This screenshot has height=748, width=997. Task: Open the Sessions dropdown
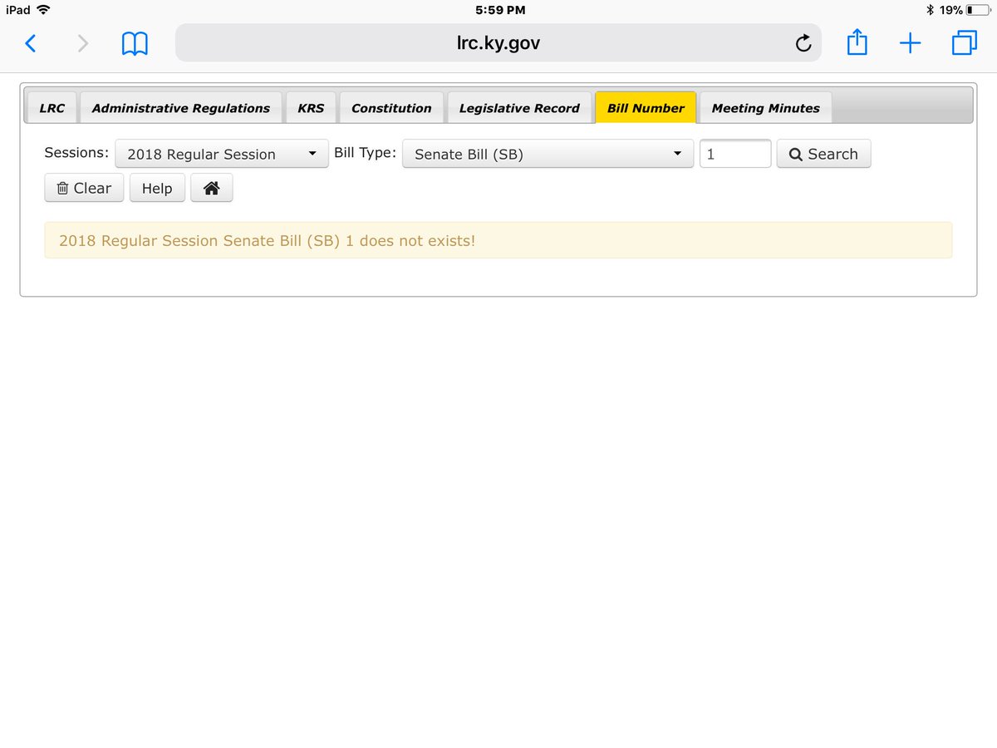click(222, 154)
